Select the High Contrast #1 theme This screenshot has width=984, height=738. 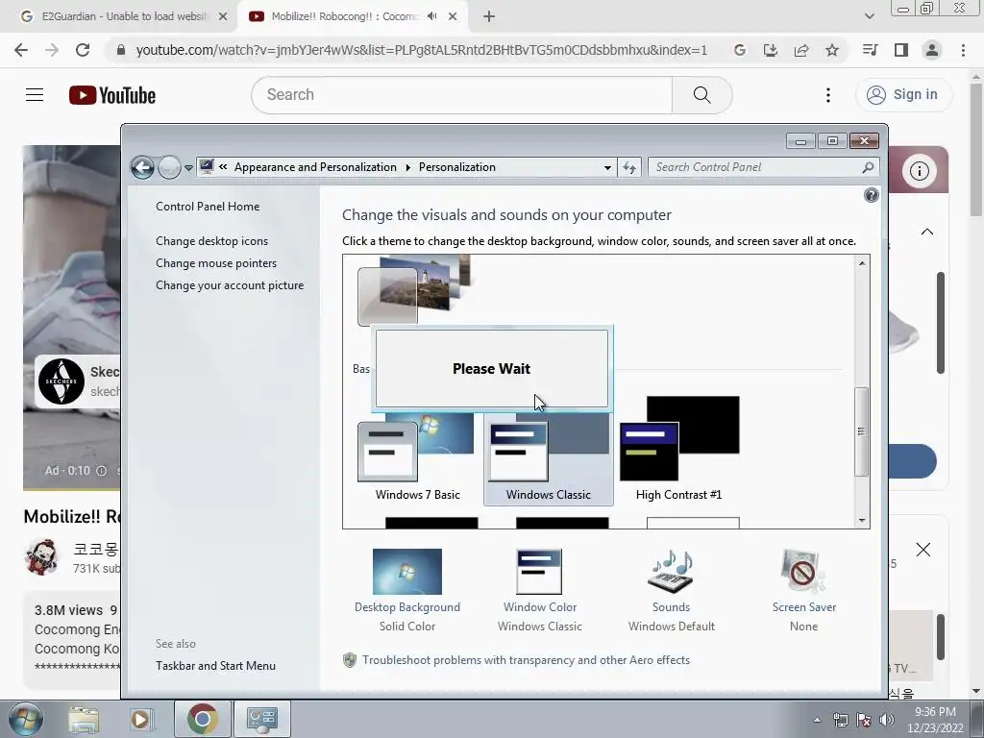tap(679, 449)
